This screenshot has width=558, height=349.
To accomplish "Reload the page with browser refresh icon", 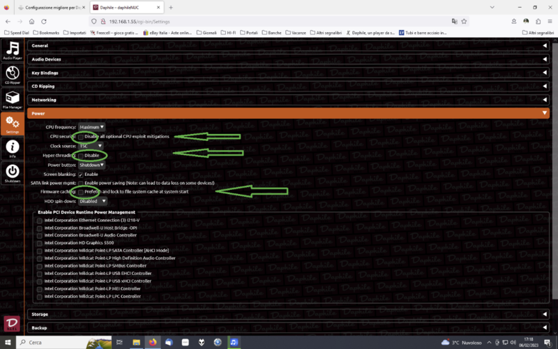I will (44, 22).
